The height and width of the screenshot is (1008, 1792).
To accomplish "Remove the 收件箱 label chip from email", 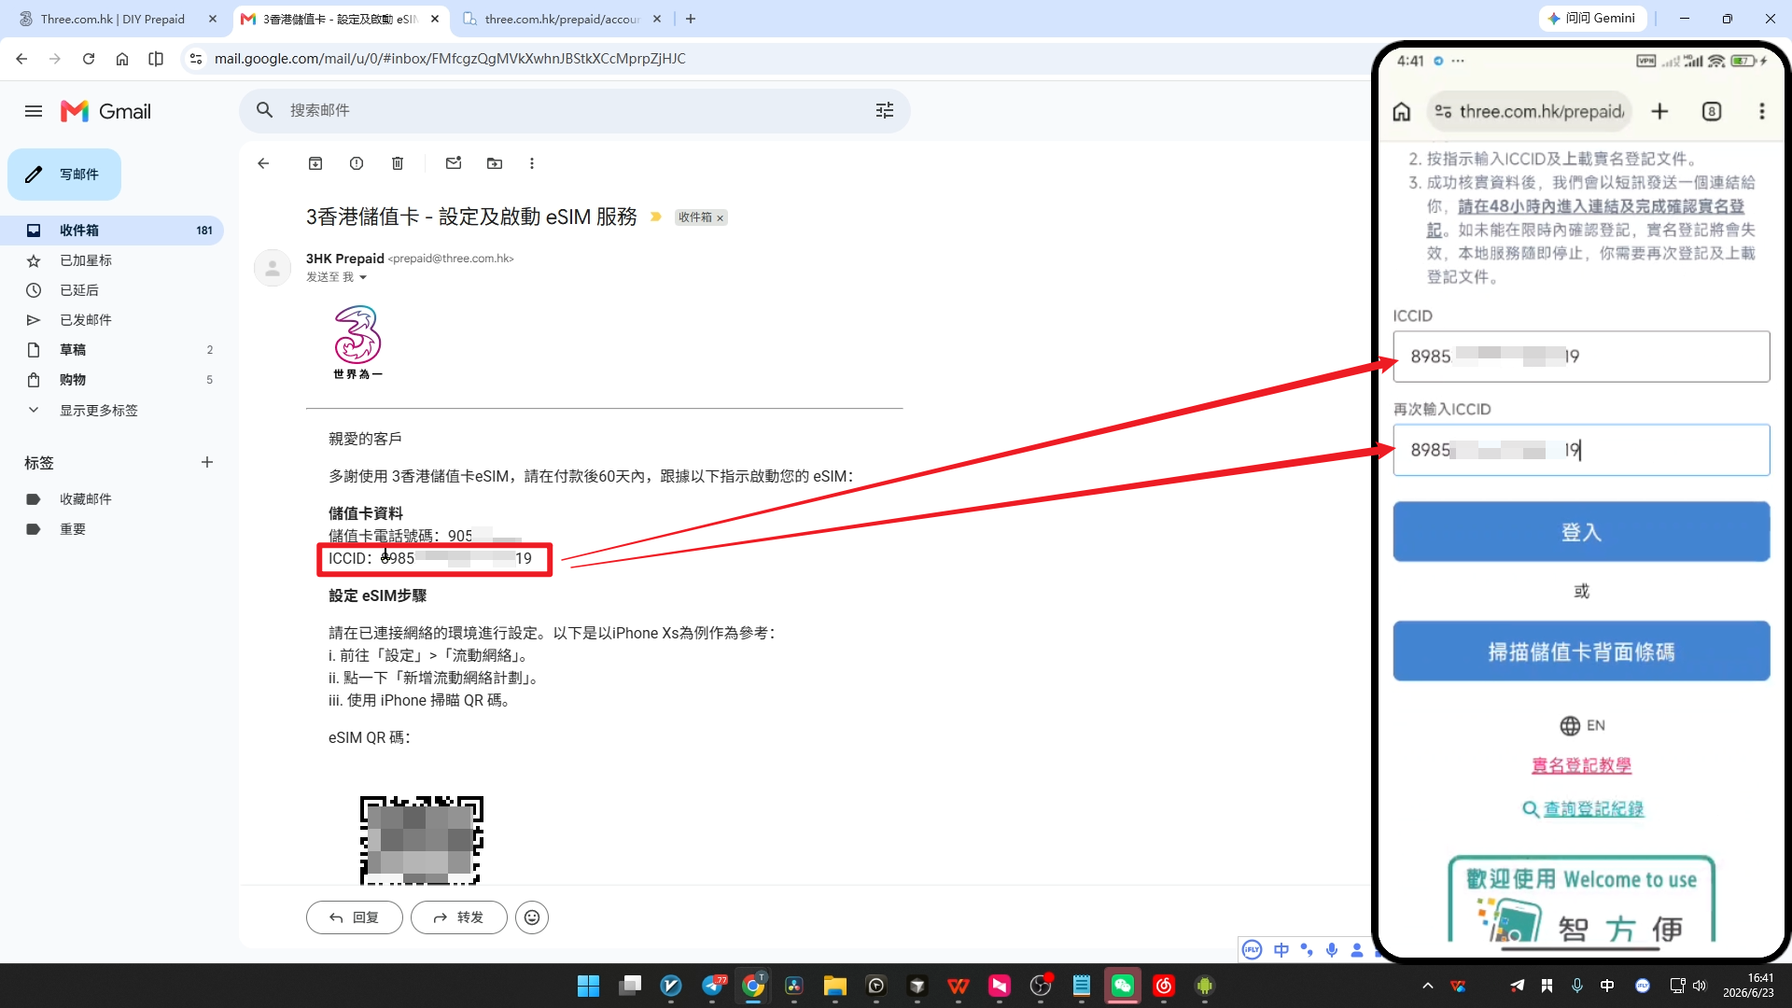I will (721, 218).
